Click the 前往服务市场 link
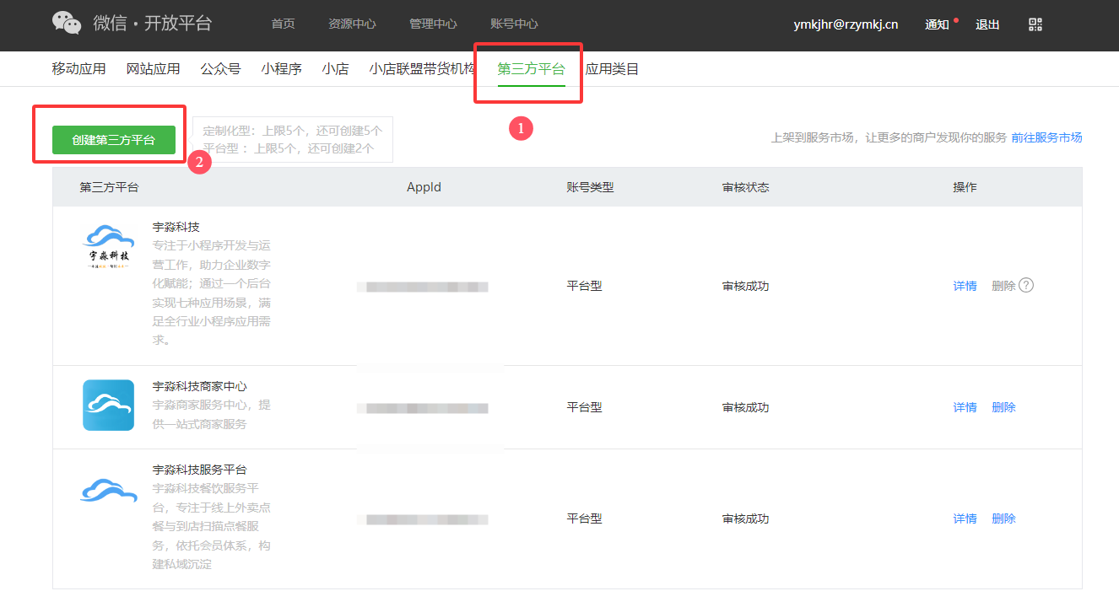The height and width of the screenshot is (591, 1119). click(x=1046, y=137)
